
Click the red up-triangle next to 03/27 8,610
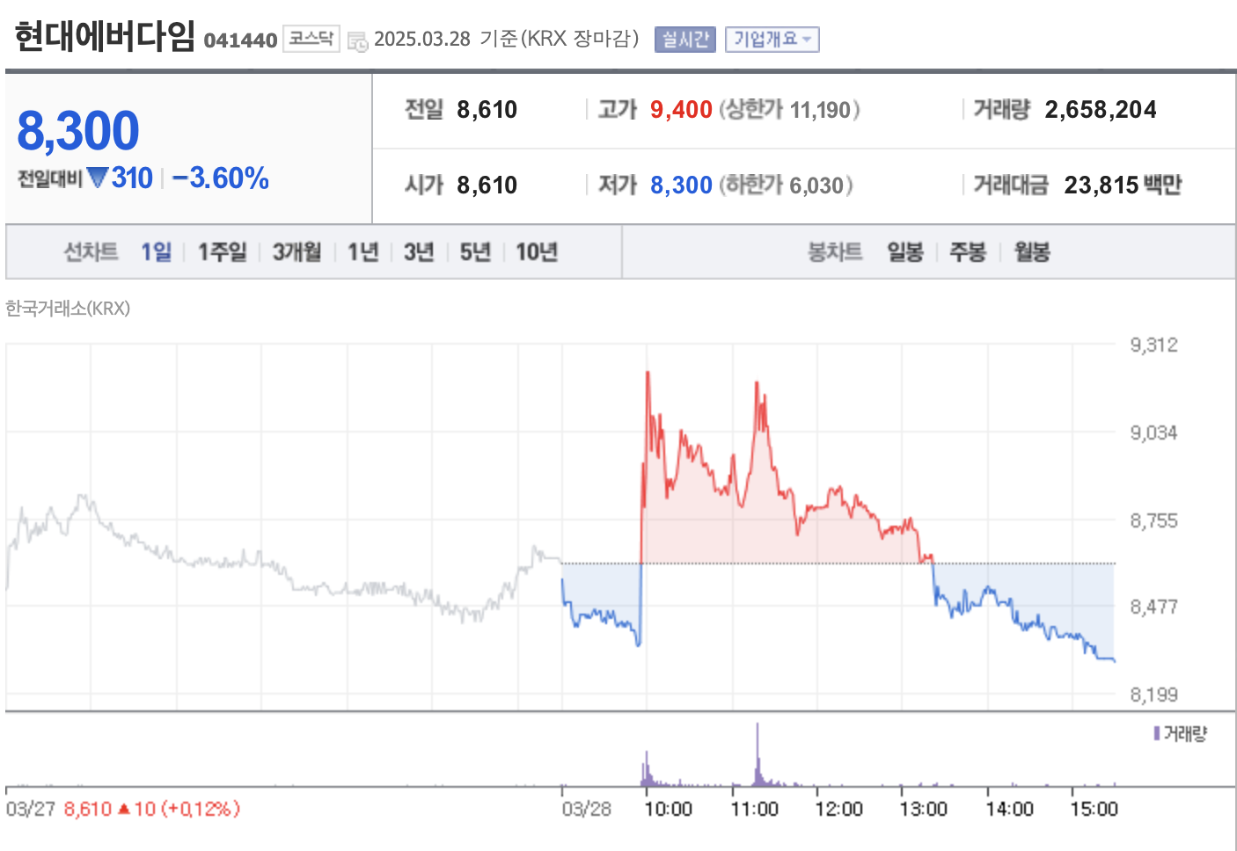coord(124,809)
